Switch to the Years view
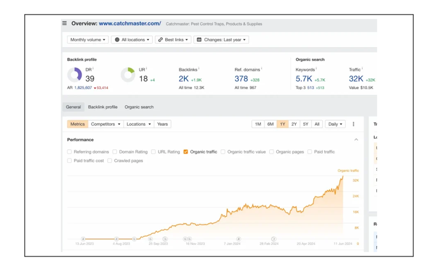 [163, 124]
